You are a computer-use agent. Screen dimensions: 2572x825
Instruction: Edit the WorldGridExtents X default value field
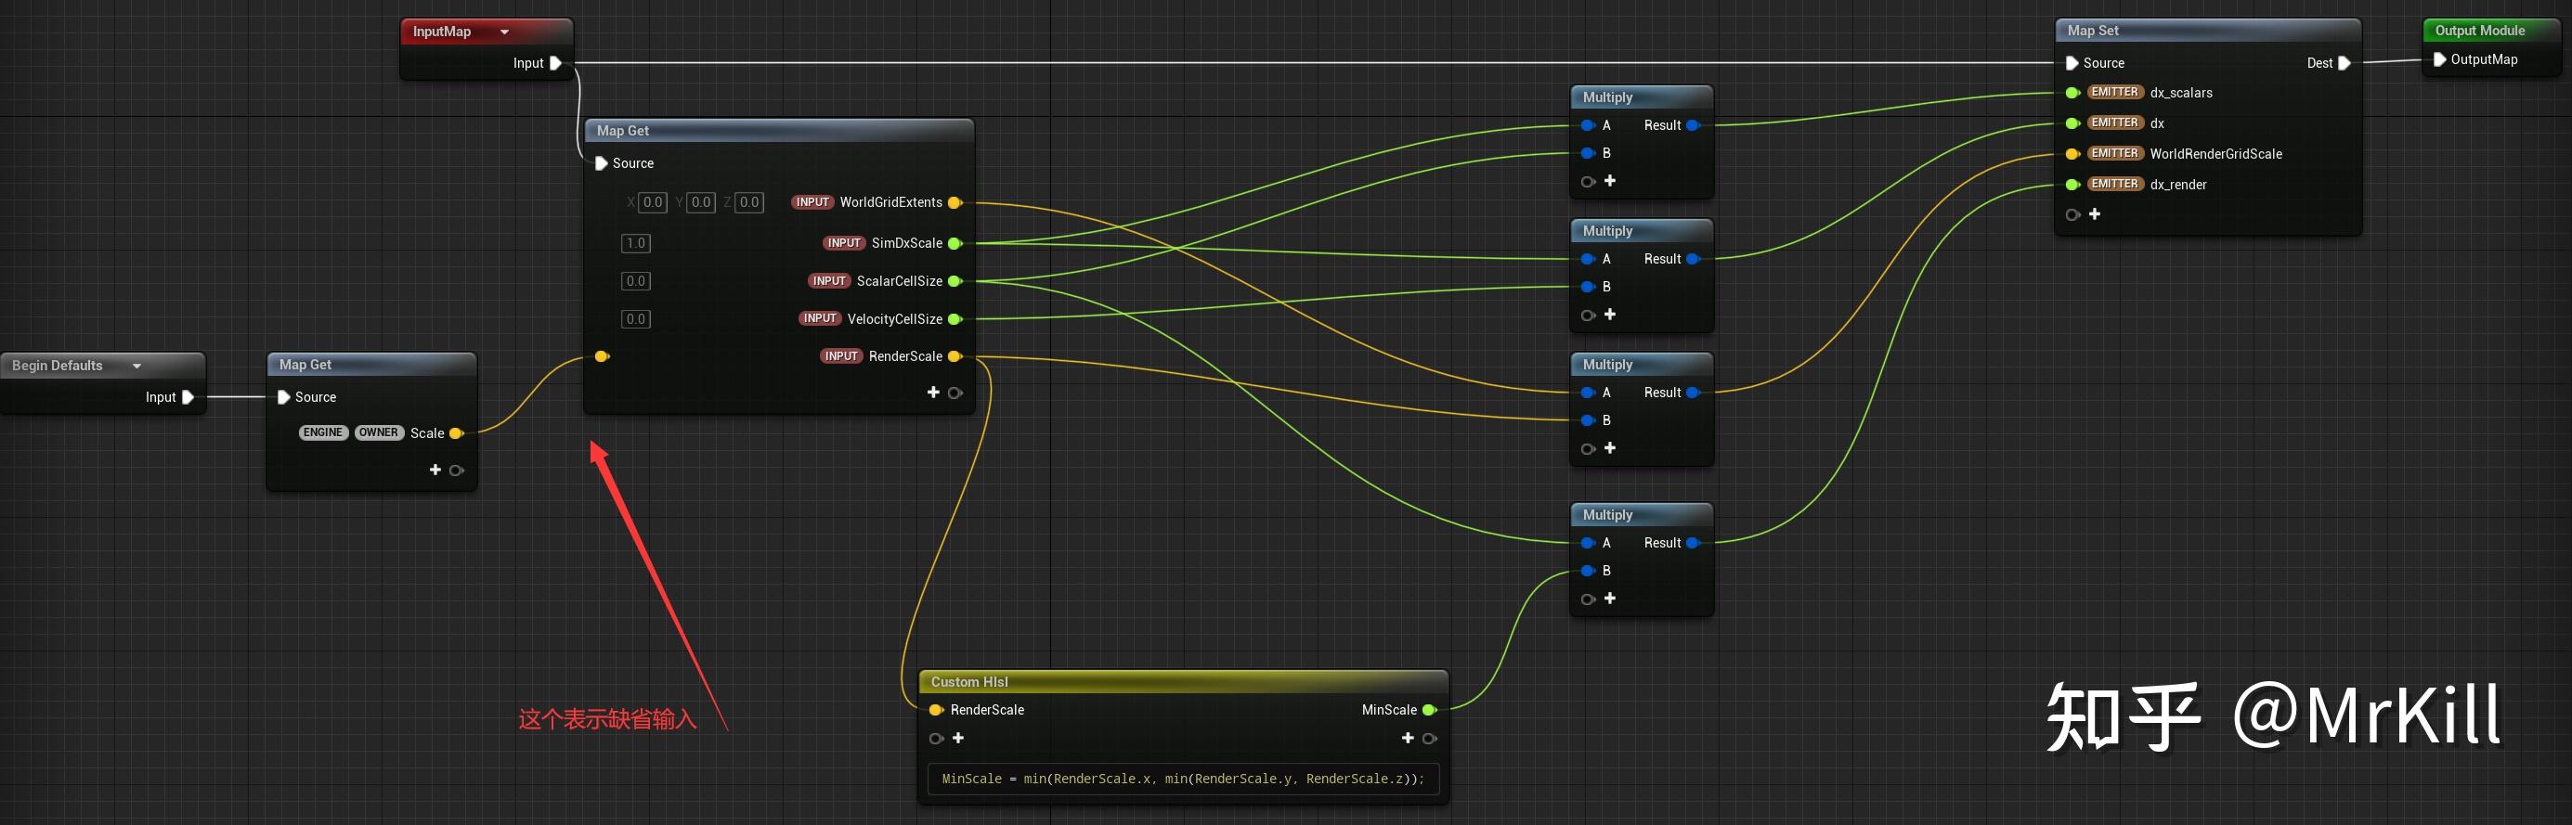[x=653, y=202]
